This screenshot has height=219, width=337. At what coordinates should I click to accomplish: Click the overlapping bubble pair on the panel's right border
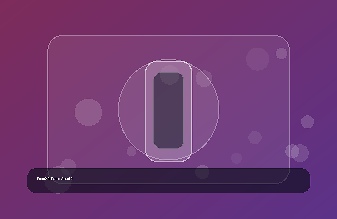297,153
